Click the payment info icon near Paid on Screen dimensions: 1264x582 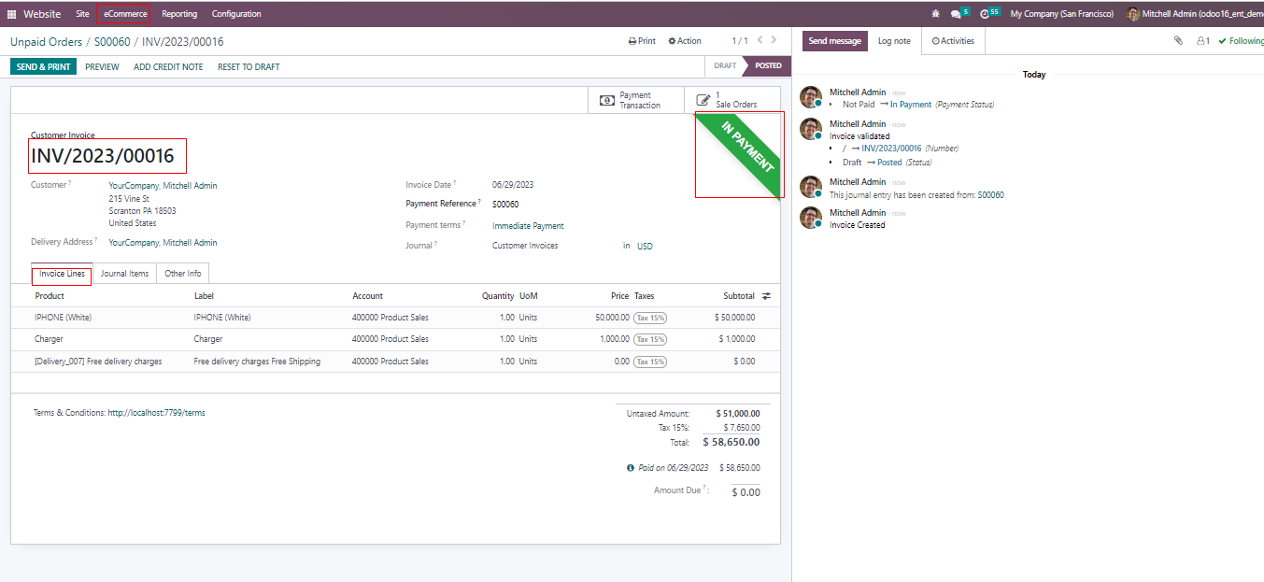click(x=631, y=468)
